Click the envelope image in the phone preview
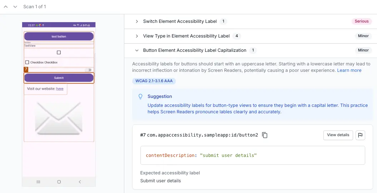 59,118
